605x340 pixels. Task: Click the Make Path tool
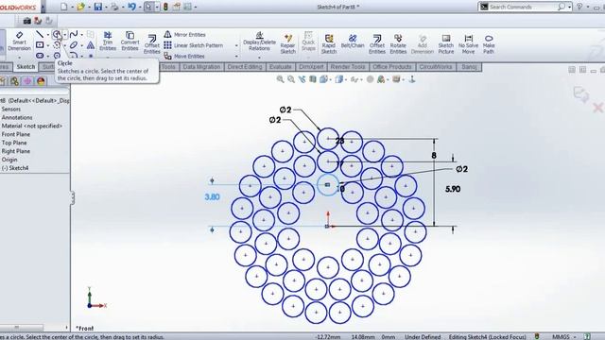click(489, 43)
